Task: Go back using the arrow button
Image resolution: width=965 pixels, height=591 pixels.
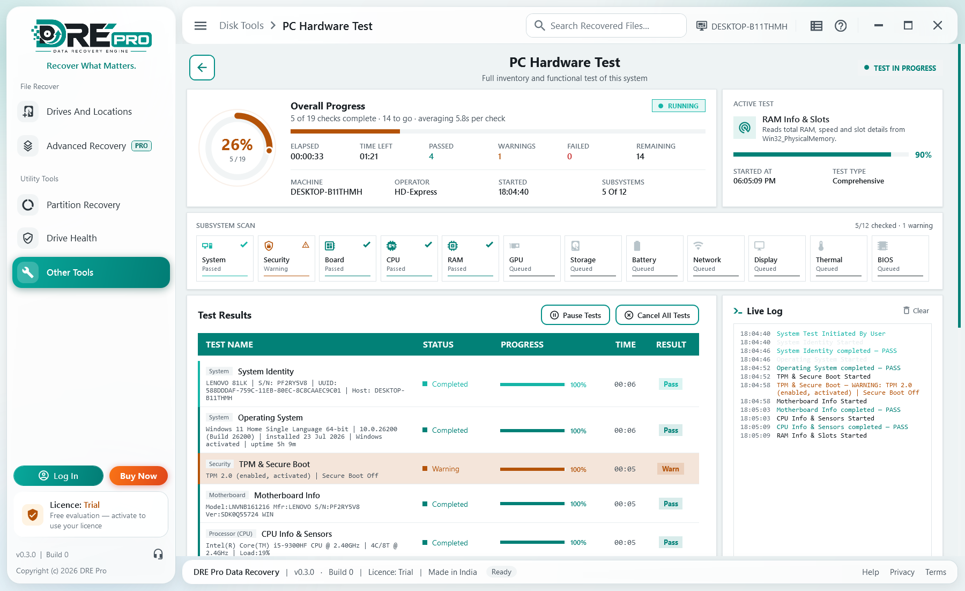Action: tap(202, 68)
